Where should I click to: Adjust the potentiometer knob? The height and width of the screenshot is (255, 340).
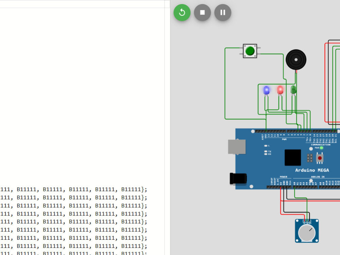point(306,233)
